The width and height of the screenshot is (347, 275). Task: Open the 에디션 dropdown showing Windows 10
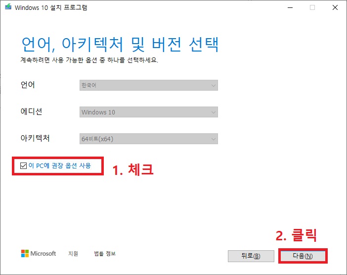pyautogui.click(x=149, y=112)
